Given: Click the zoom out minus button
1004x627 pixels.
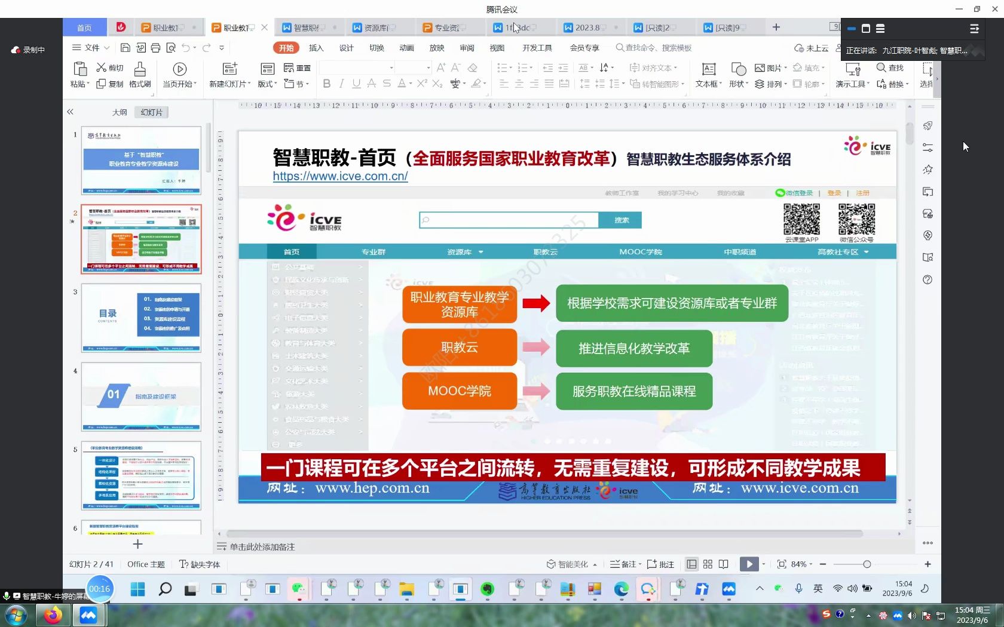Looking at the screenshot, I should pyautogui.click(x=823, y=564).
